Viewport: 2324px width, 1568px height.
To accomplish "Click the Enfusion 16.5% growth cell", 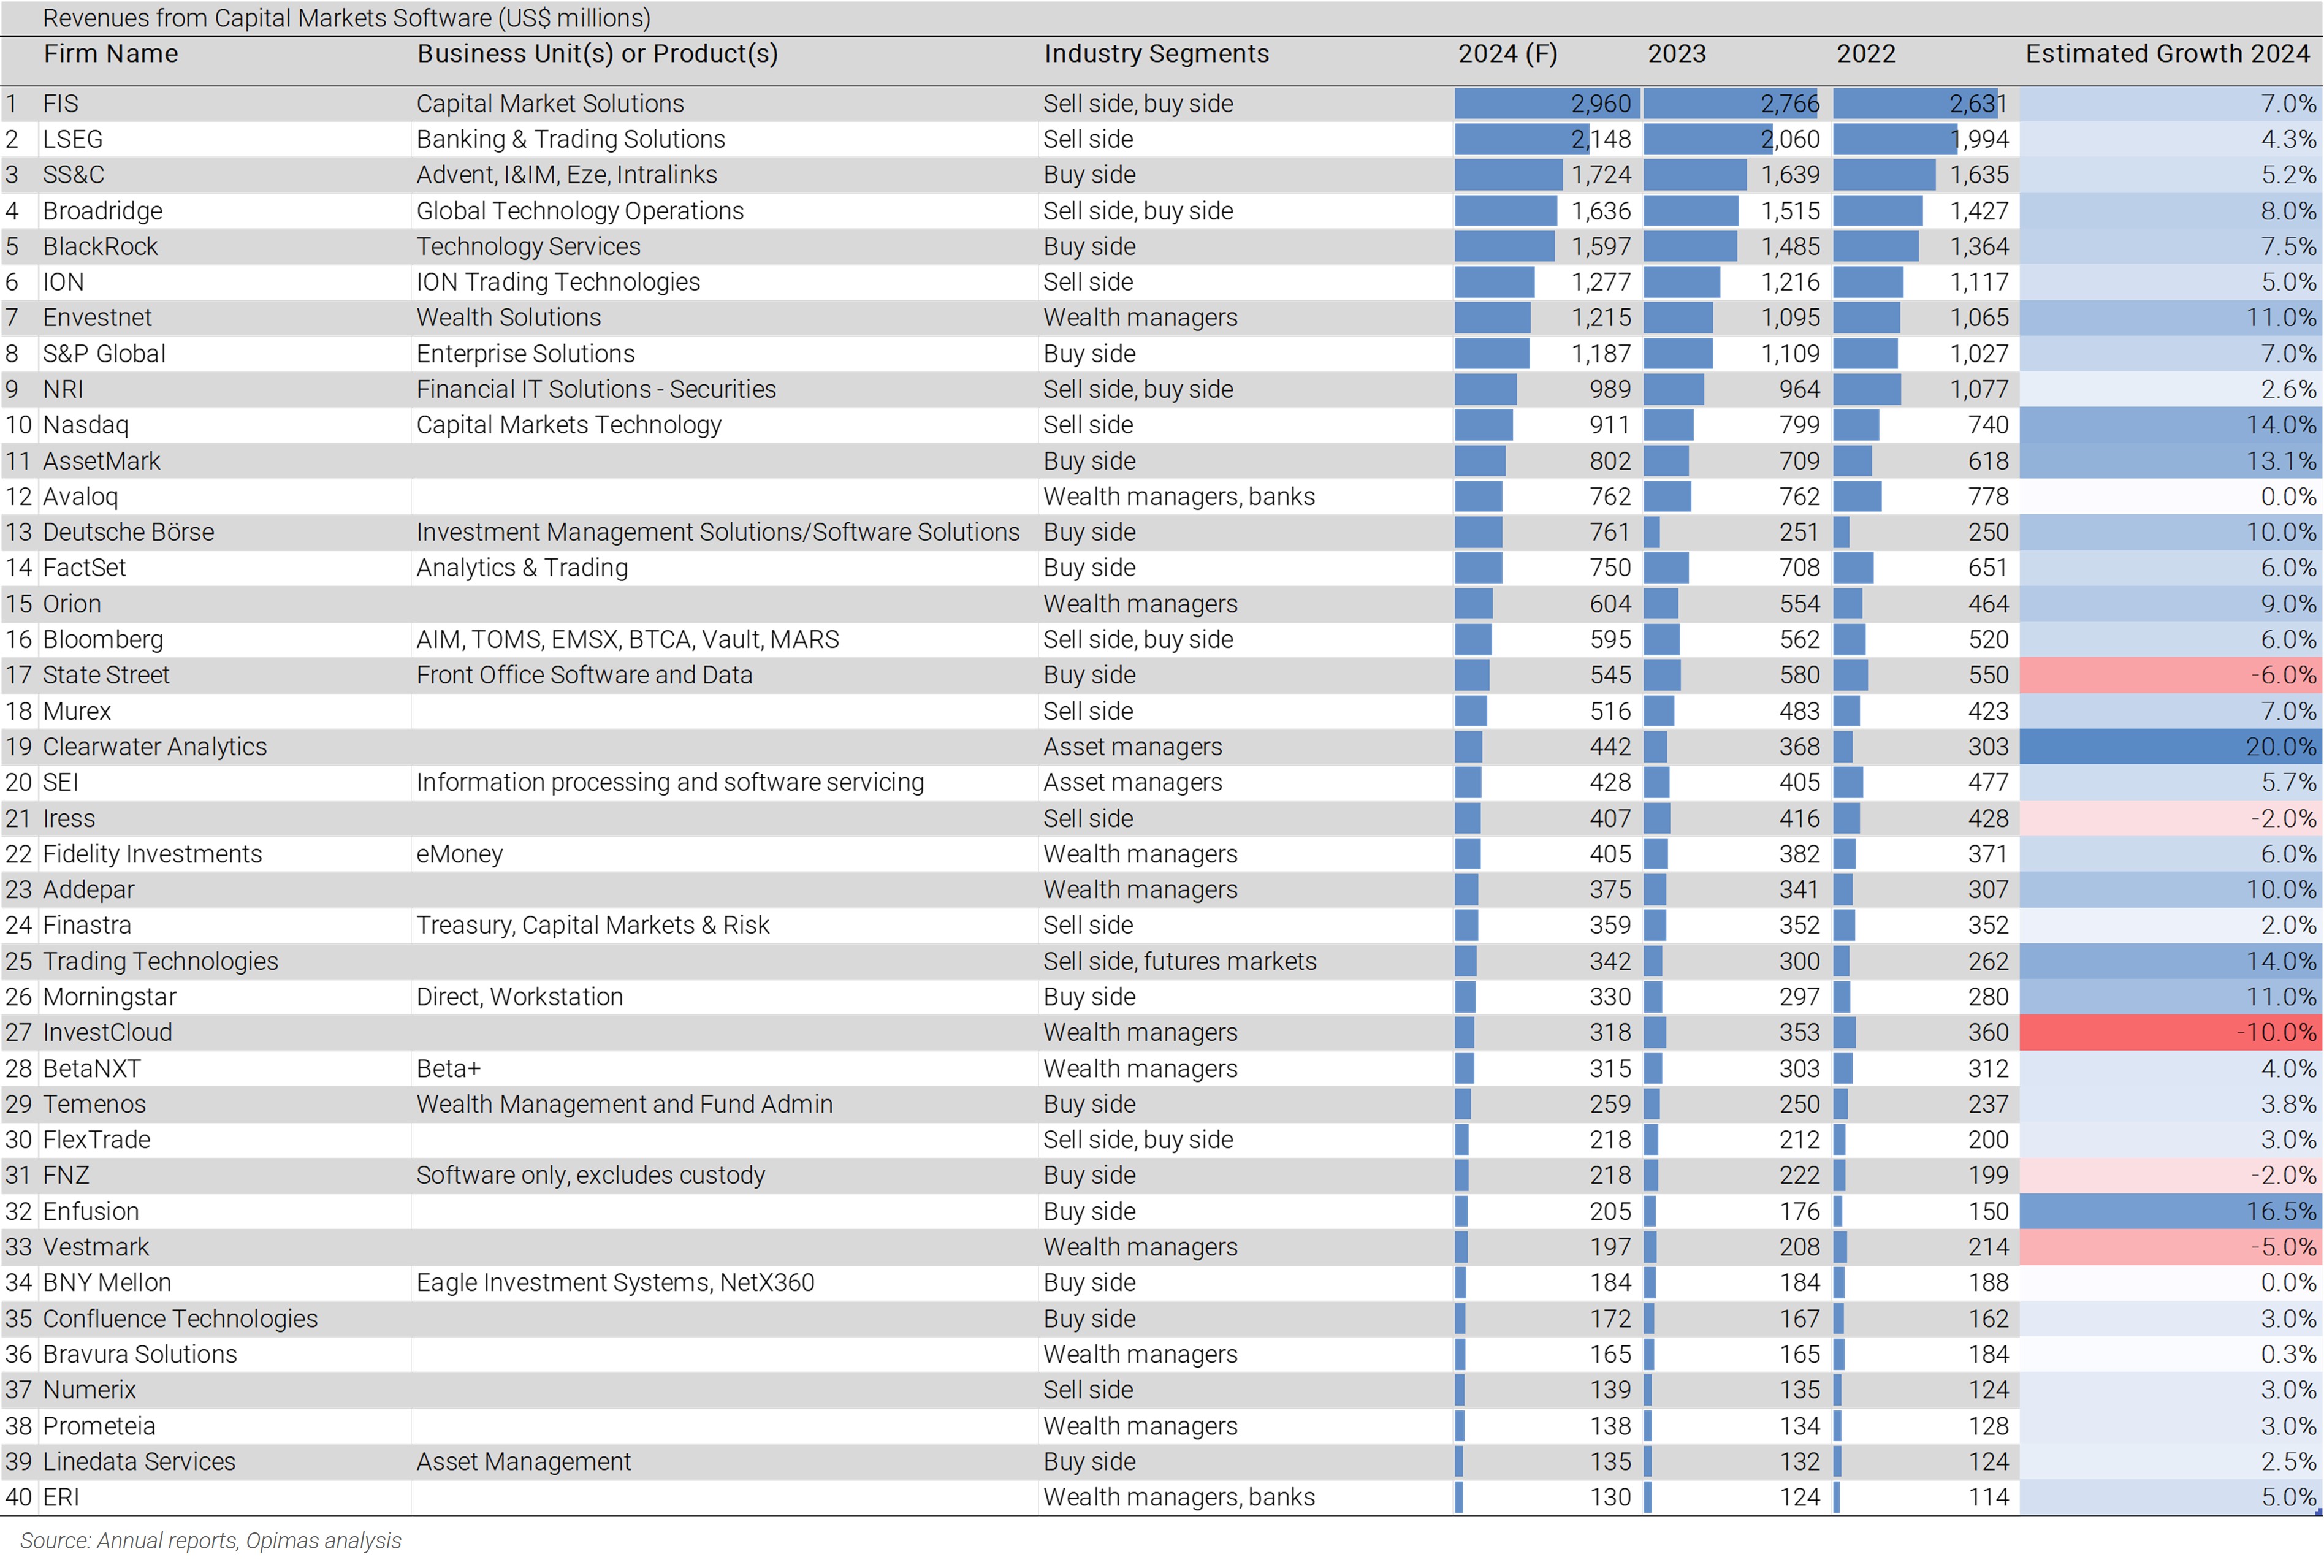I will click(x=2170, y=1211).
